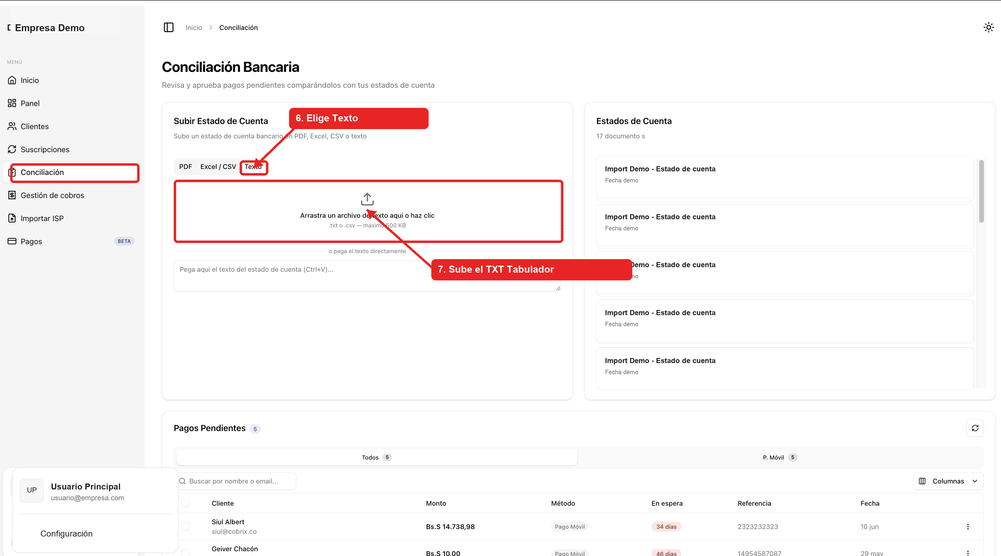Screen dimensions: 1001x556
Task: Click the columns icon beside Columnas
Action: [x=922, y=481]
